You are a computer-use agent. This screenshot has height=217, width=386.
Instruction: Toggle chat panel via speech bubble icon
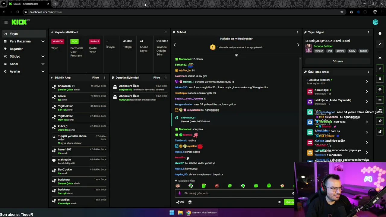(x=380, y=90)
